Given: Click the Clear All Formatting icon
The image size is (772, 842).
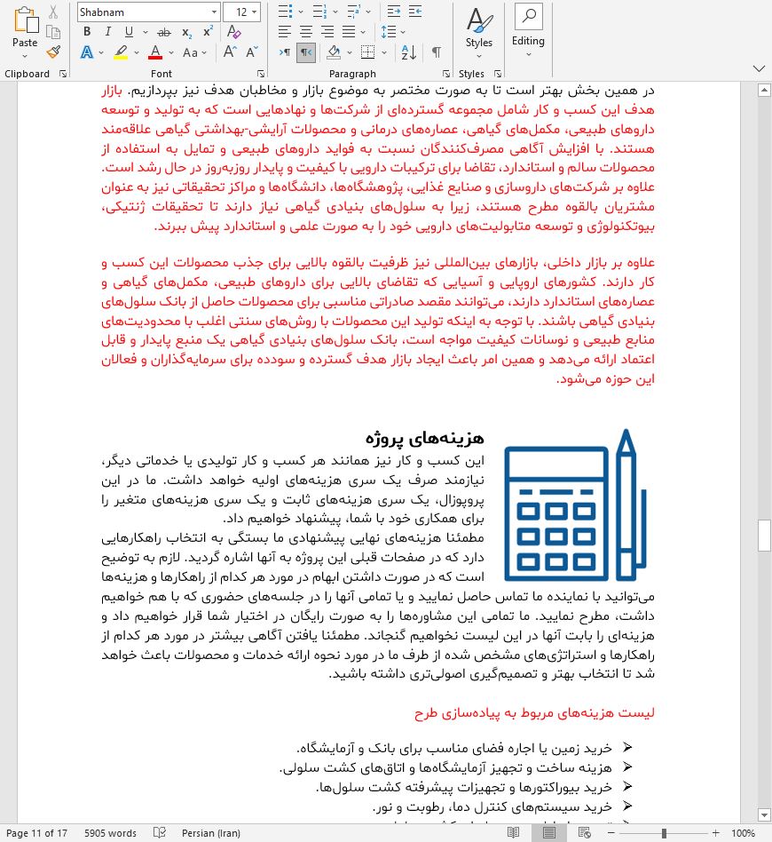Looking at the screenshot, I should [234, 32].
